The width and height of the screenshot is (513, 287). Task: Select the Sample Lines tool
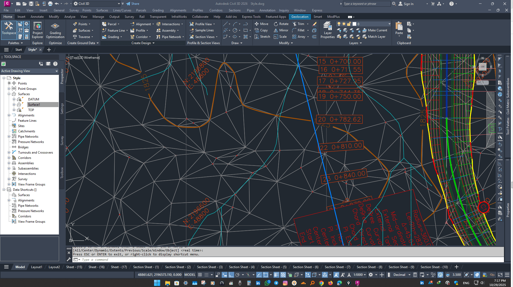point(202,30)
